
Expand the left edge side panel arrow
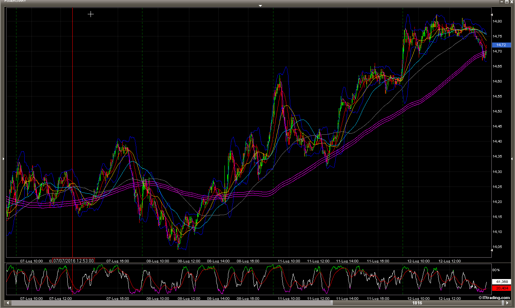pyautogui.click(x=3, y=158)
